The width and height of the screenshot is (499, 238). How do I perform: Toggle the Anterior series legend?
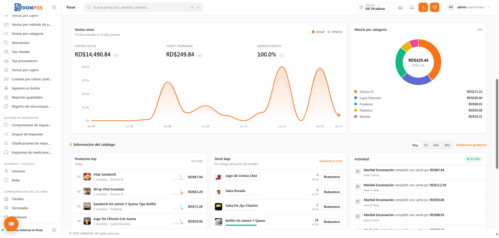[x=335, y=32]
